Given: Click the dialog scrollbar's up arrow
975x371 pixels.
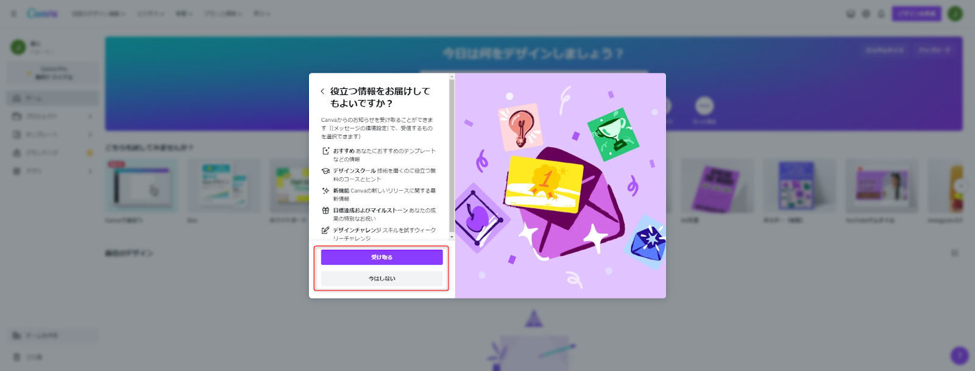Looking at the screenshot, I should [x=452, y=77].
